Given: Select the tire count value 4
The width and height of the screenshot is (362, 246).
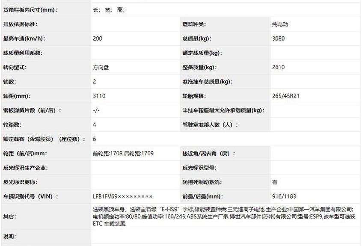Looking at the screenshot, I should (x=95, y=124).
